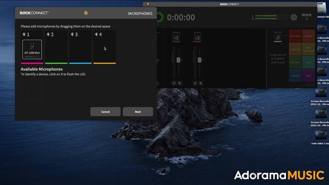Click the "Version 2.1.1" text on the mic card

[x=32, y=57]
